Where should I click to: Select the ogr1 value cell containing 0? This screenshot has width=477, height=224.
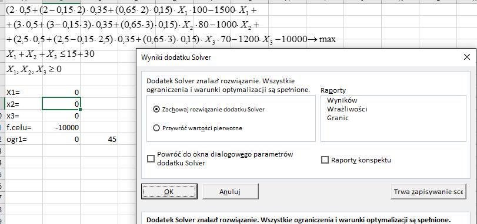coord(61,140)
